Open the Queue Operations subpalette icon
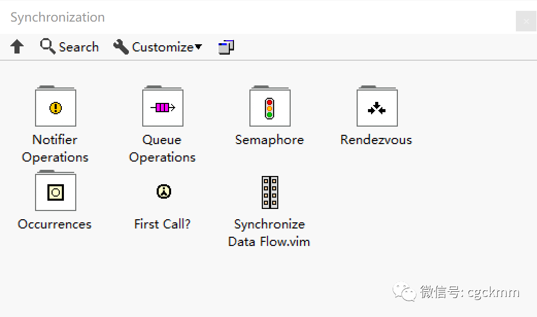Image resolution: width=537 pixels, height=317 pixels. (x=162, y=108)
